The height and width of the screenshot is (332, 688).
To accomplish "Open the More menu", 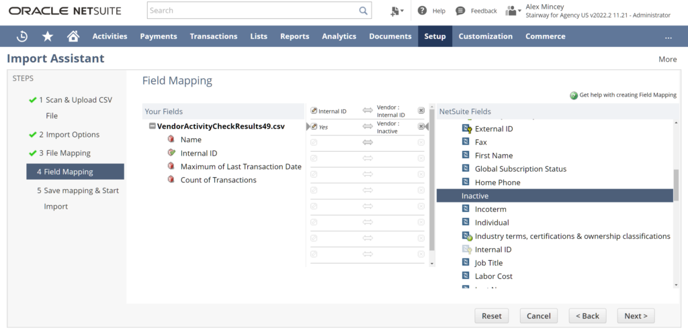I will coord(667,59).
